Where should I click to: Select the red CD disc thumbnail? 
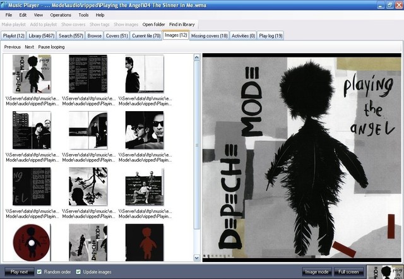32,242
